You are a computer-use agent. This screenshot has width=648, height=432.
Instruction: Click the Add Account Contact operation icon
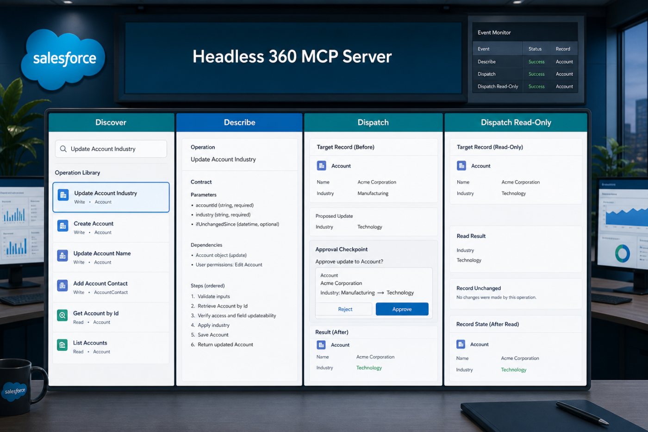[62, 285]
